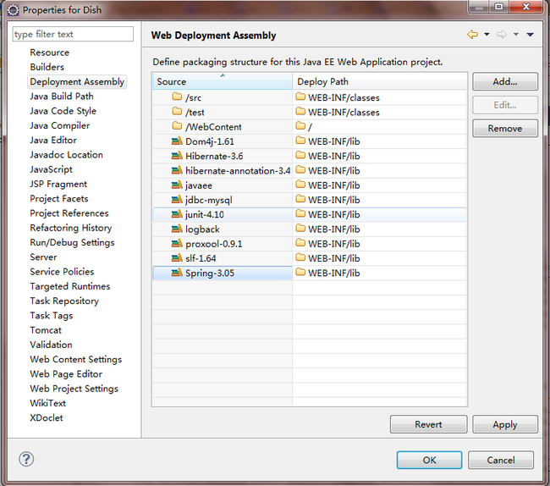Open the Web Project Settings page
This screenshot has width=550, height=486.
[74, 389]
